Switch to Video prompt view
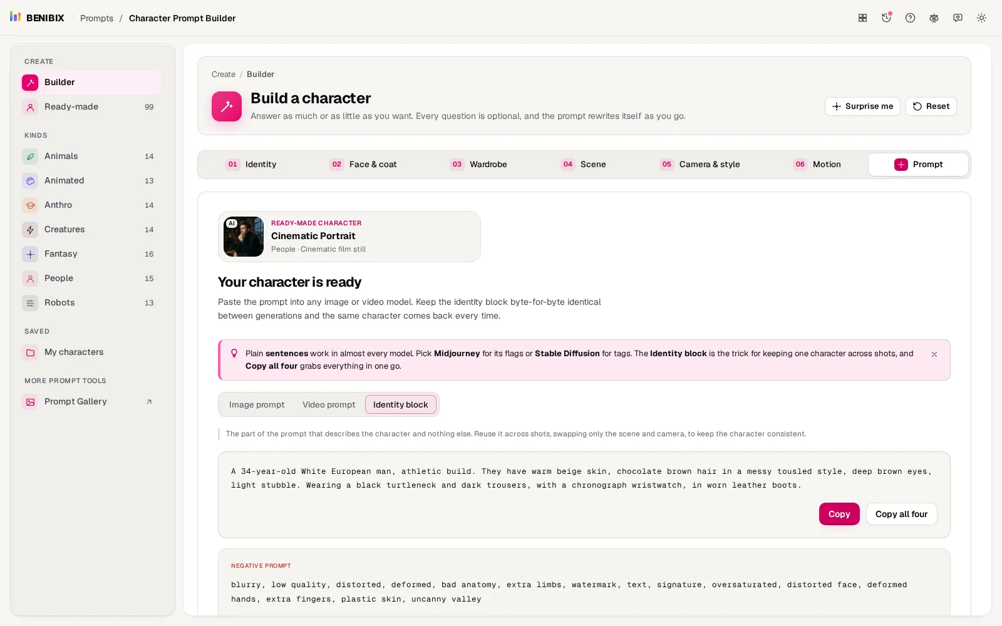This screenshot has height=626, width=1002. tap(329, 405)
